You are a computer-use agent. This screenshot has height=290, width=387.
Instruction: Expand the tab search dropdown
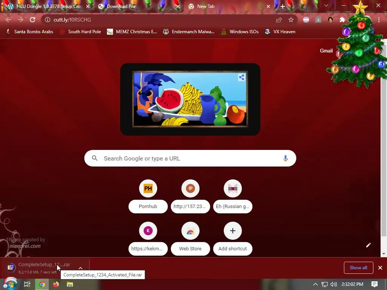326,5
